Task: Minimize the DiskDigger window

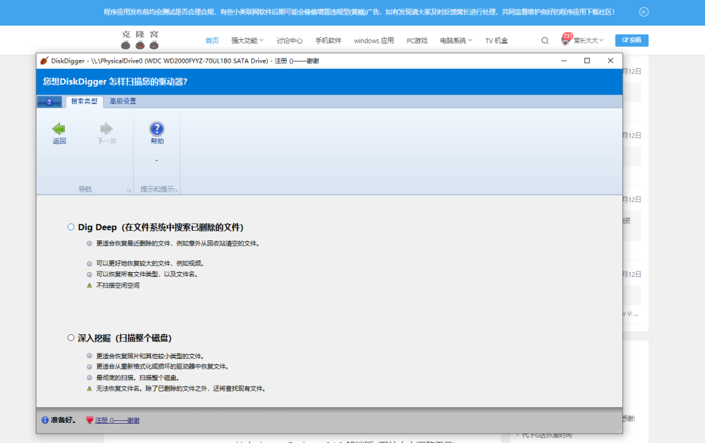Action: 564,61
